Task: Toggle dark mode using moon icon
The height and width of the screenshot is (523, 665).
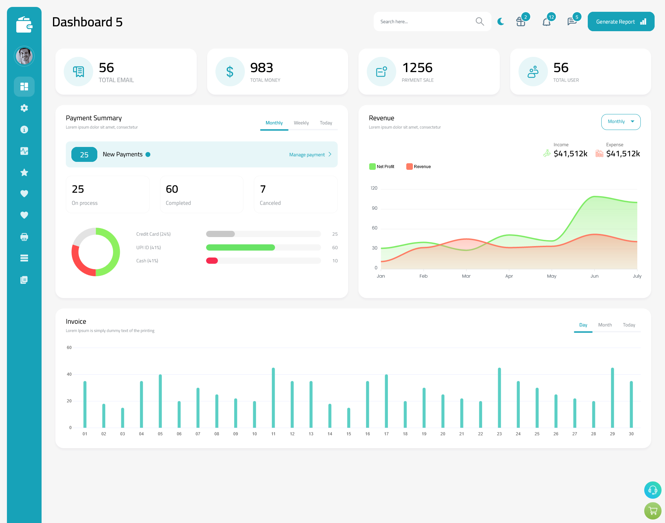Action: (501, 21)
